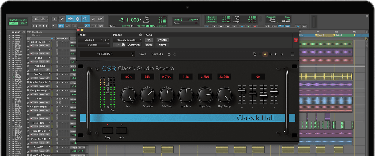The image size is (375, 156).
Task: Click Save As in plug-in toolbar
Action: tap(157, 54)
